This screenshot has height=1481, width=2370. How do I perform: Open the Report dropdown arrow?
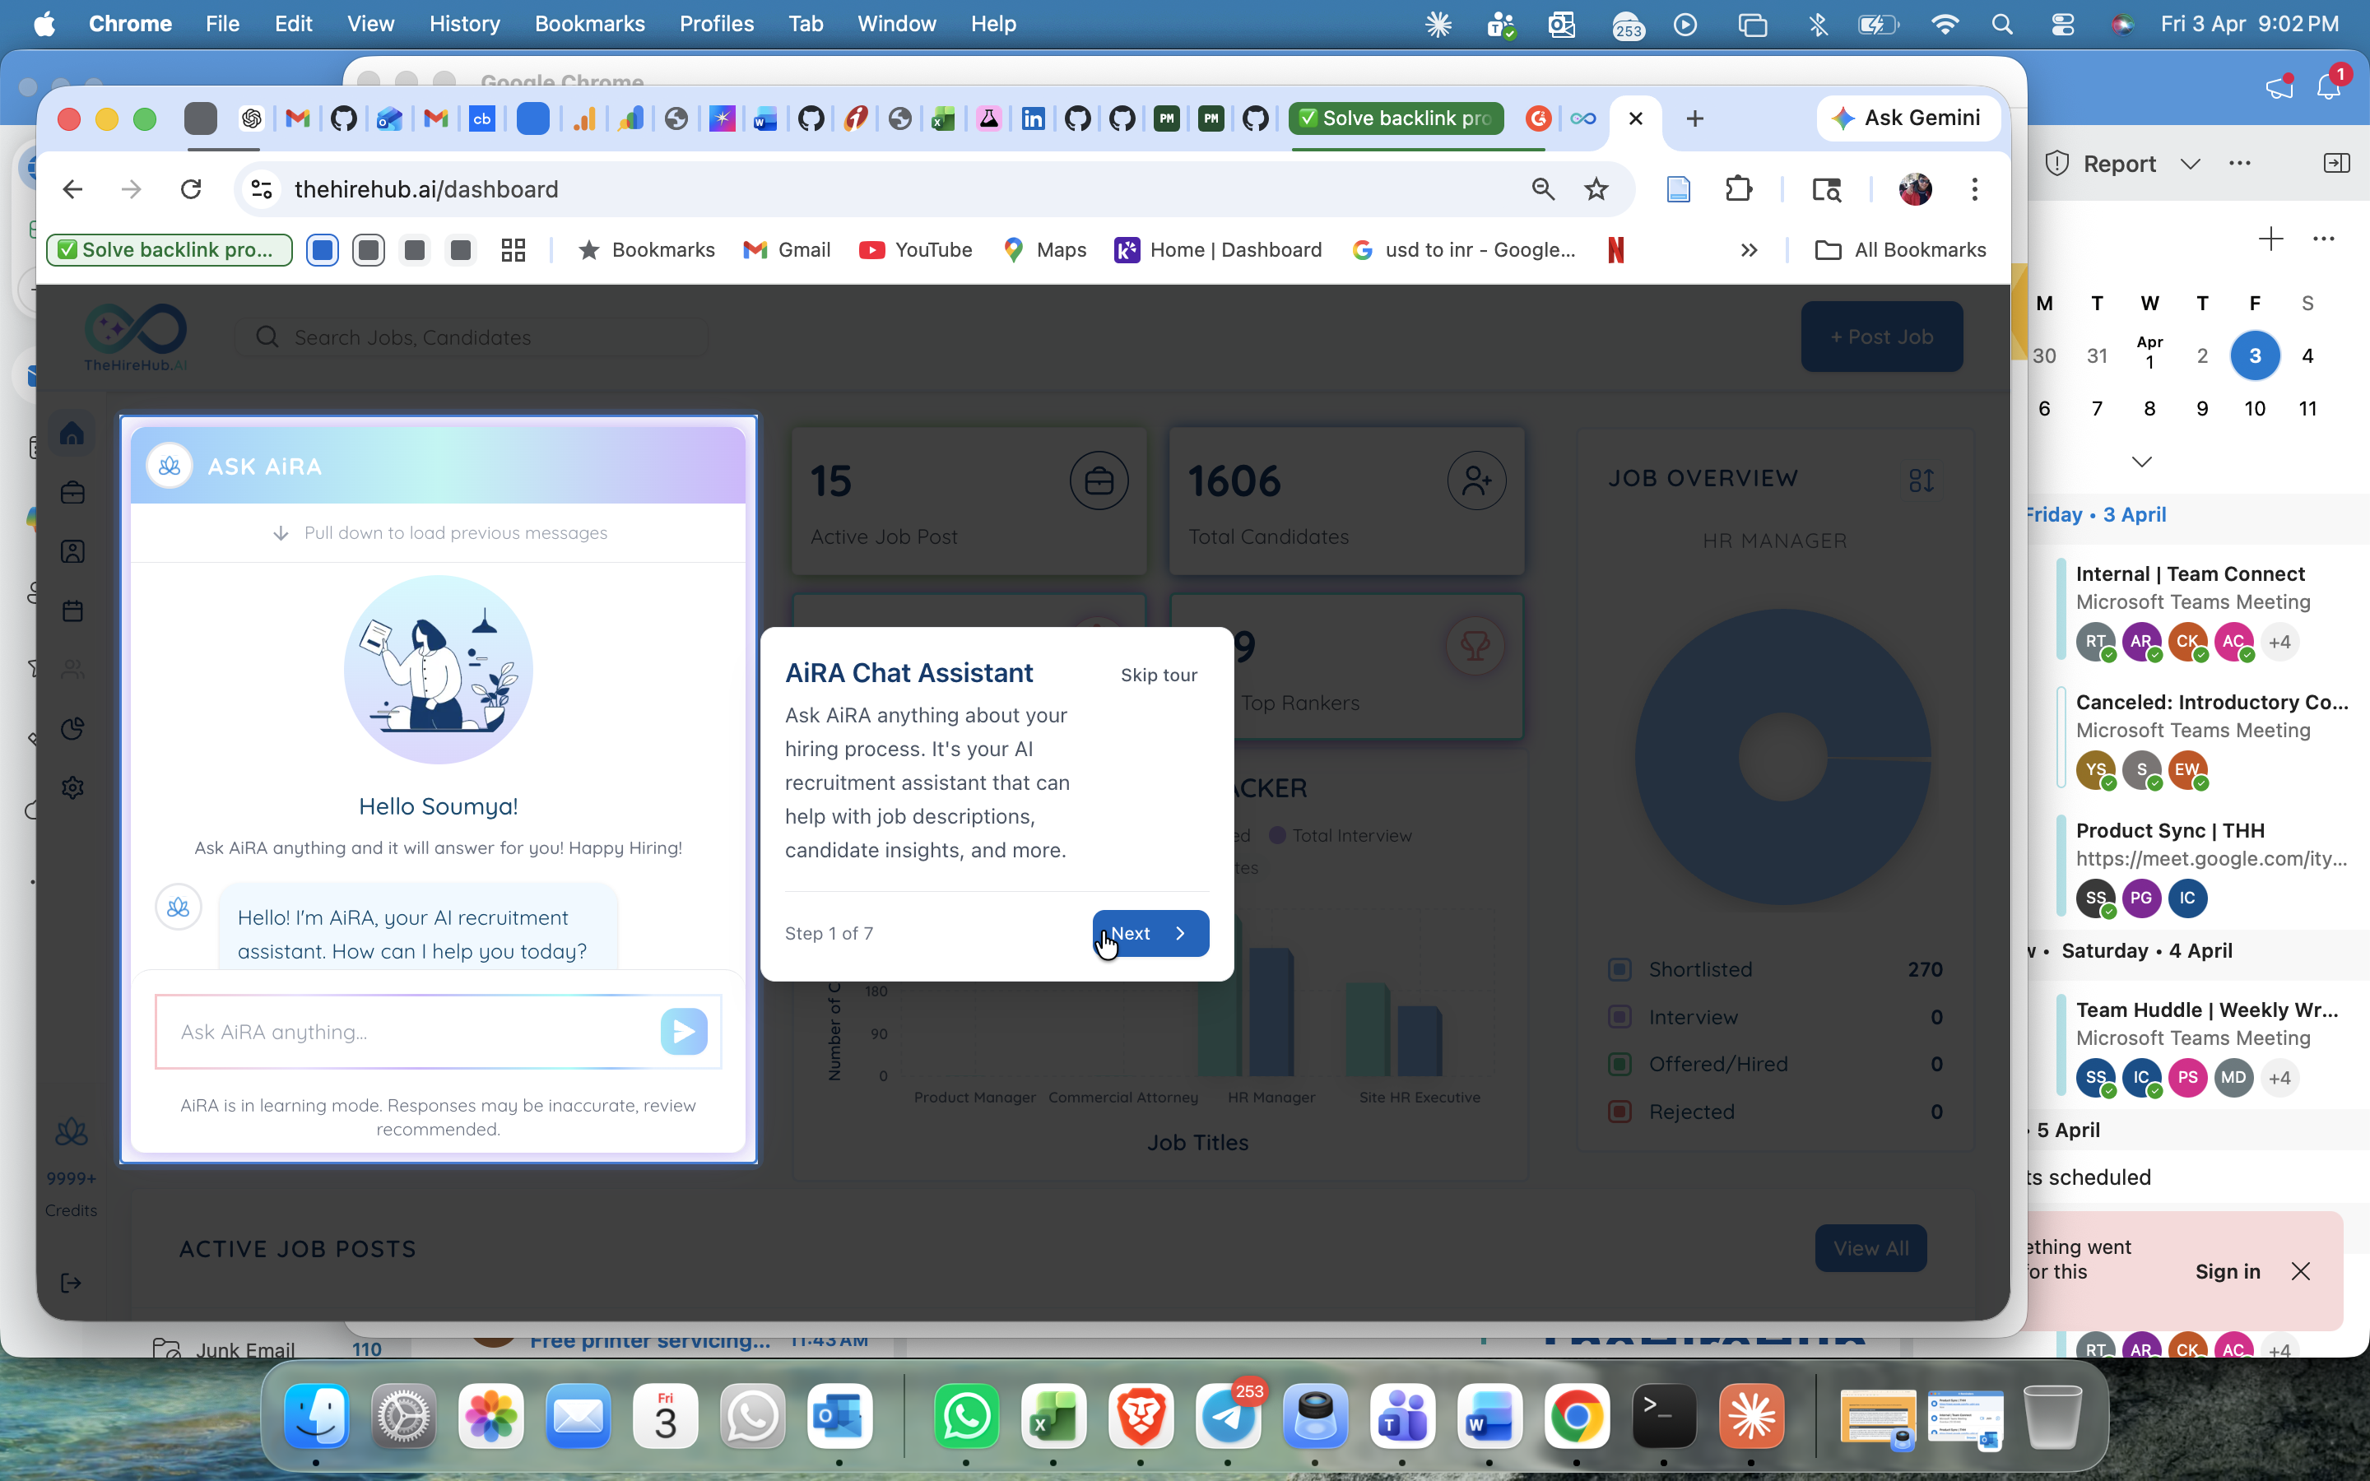(2191, 164)
